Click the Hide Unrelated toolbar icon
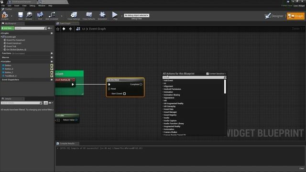This screenshot has height=172, width=306. click(52, 15)
